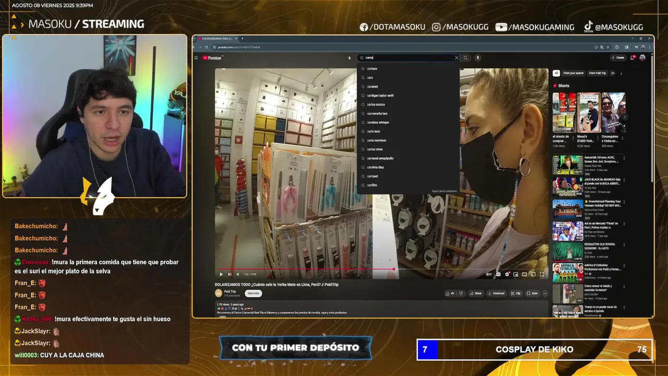Viewport: 668px width, 376px height.
Task: Switch to theater mode icon
Action: pos(524,274)
